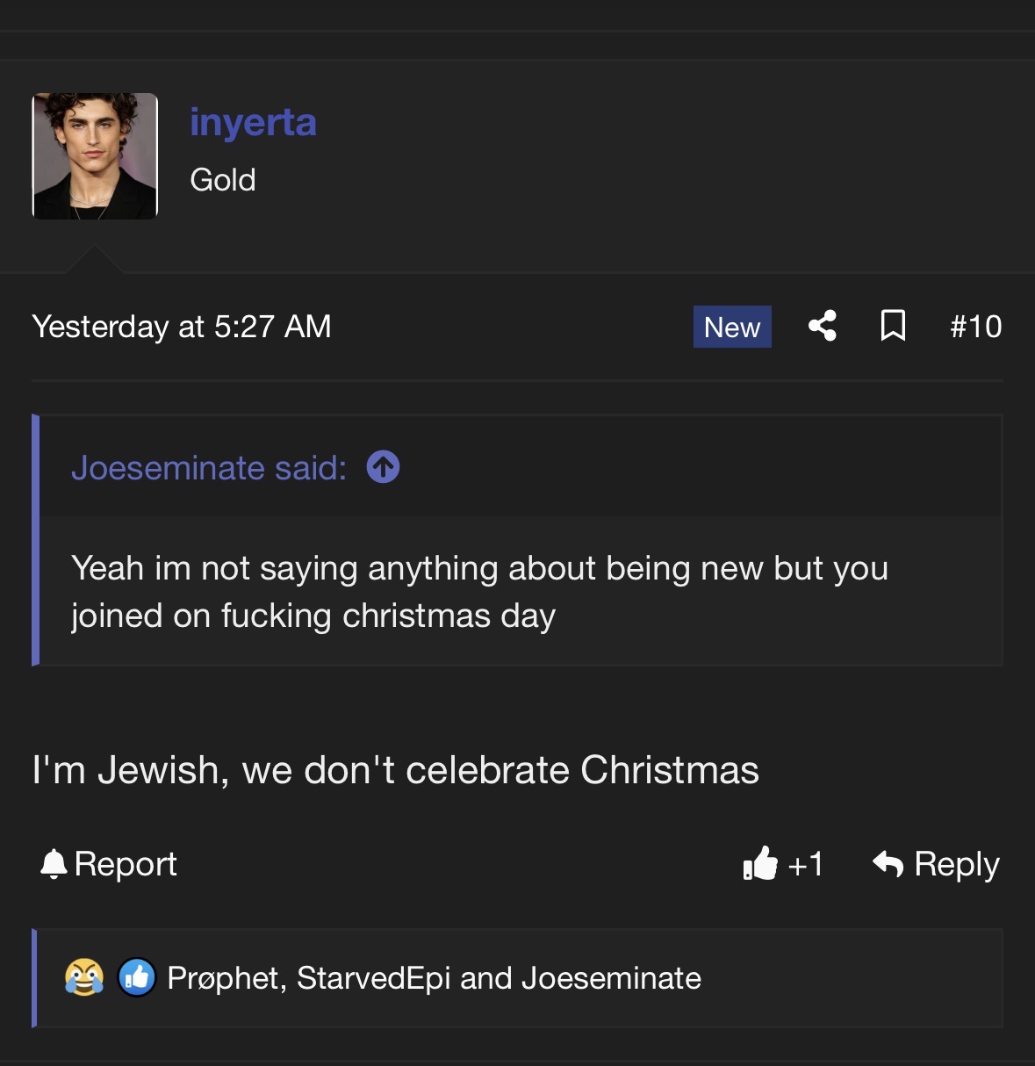
Task: Open the inyerta username link
Action: click(x=253, y=122)
